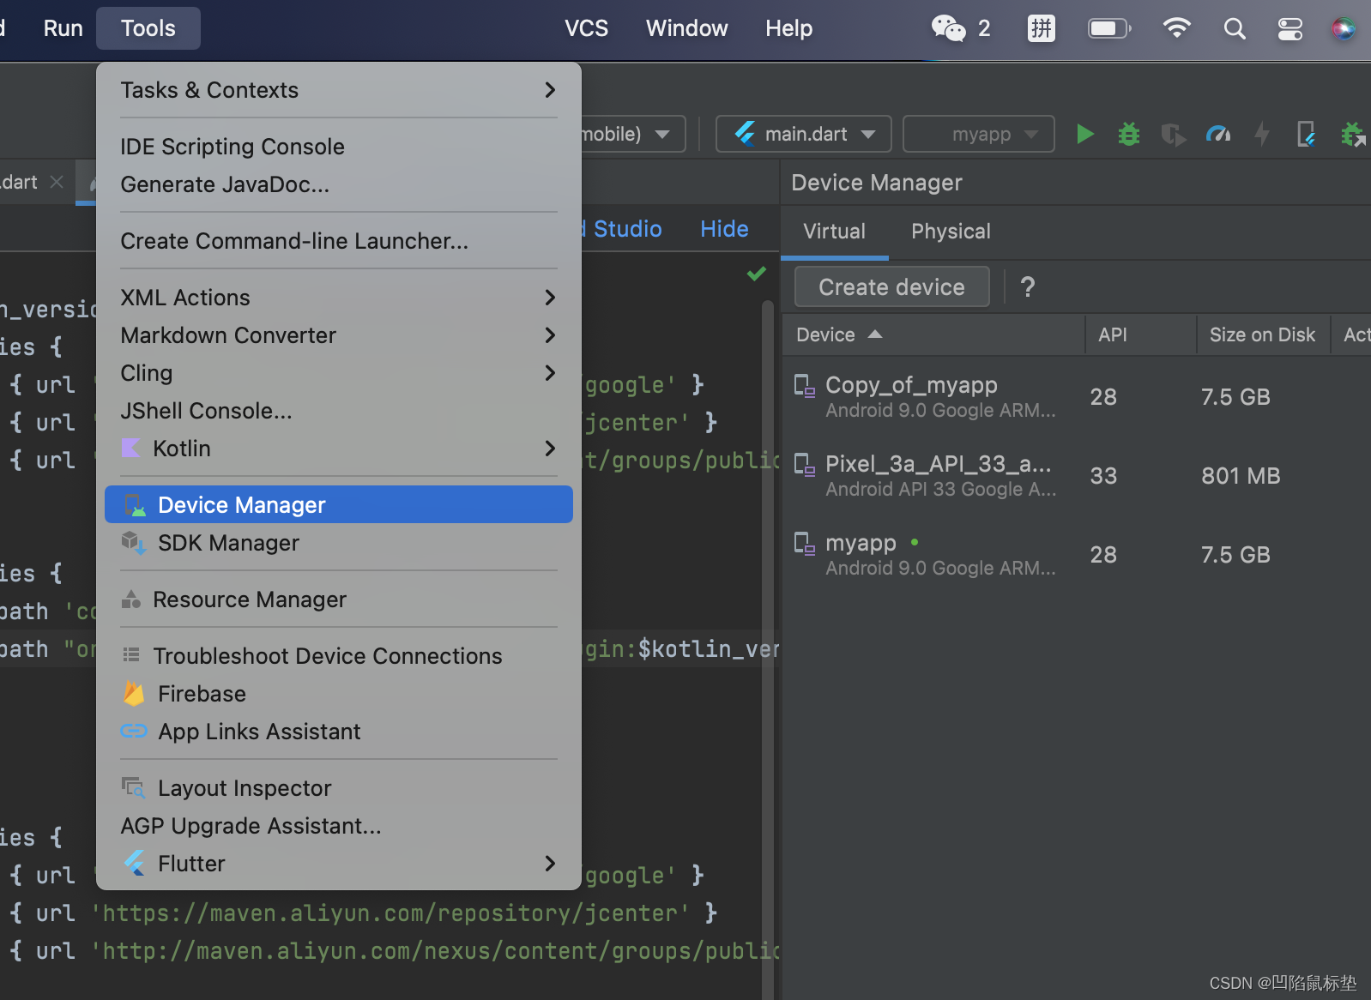Choose Generate JavaDoc...
Image resolution: width=1371 pixels, height=1000 pixels.
(x=339, y=184)
